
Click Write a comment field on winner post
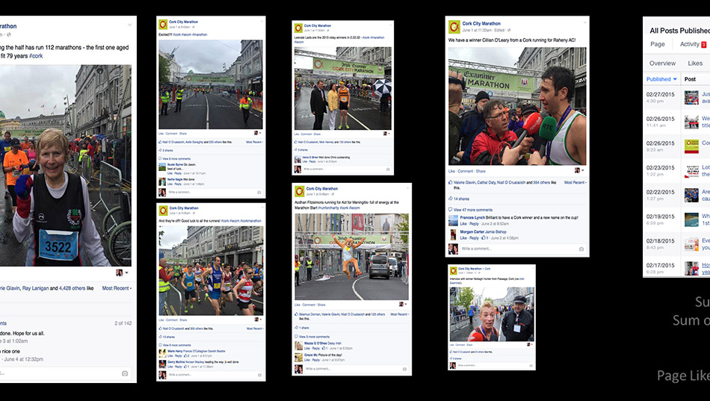523,249
